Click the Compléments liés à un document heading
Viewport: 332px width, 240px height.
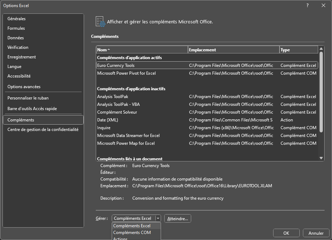click(x=129, y=159)
